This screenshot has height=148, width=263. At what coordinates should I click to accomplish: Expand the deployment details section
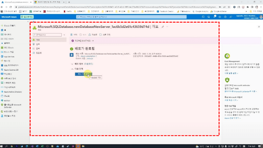tap(72, 64)
